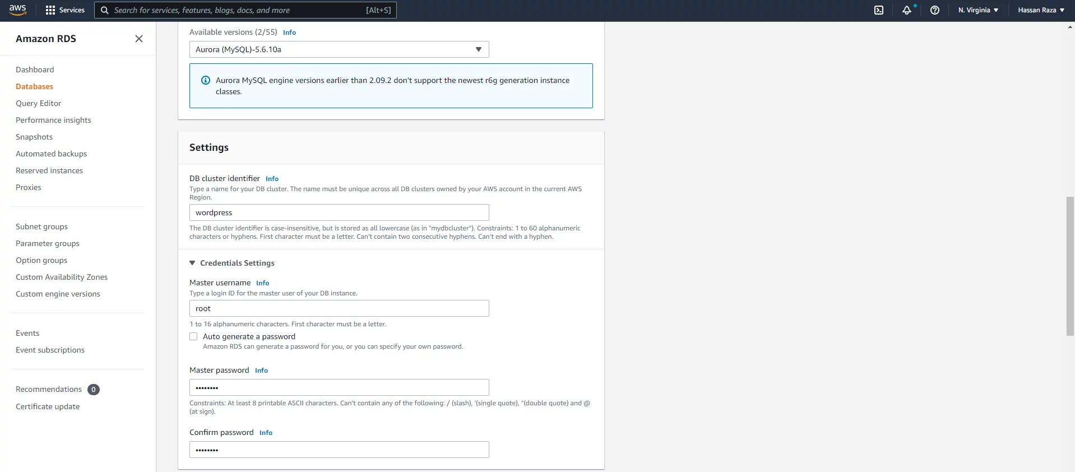Image resolution: width=1075 pixels, height=472 pixels.
Task: Open Proxies in sidebar
Action: 29,187
